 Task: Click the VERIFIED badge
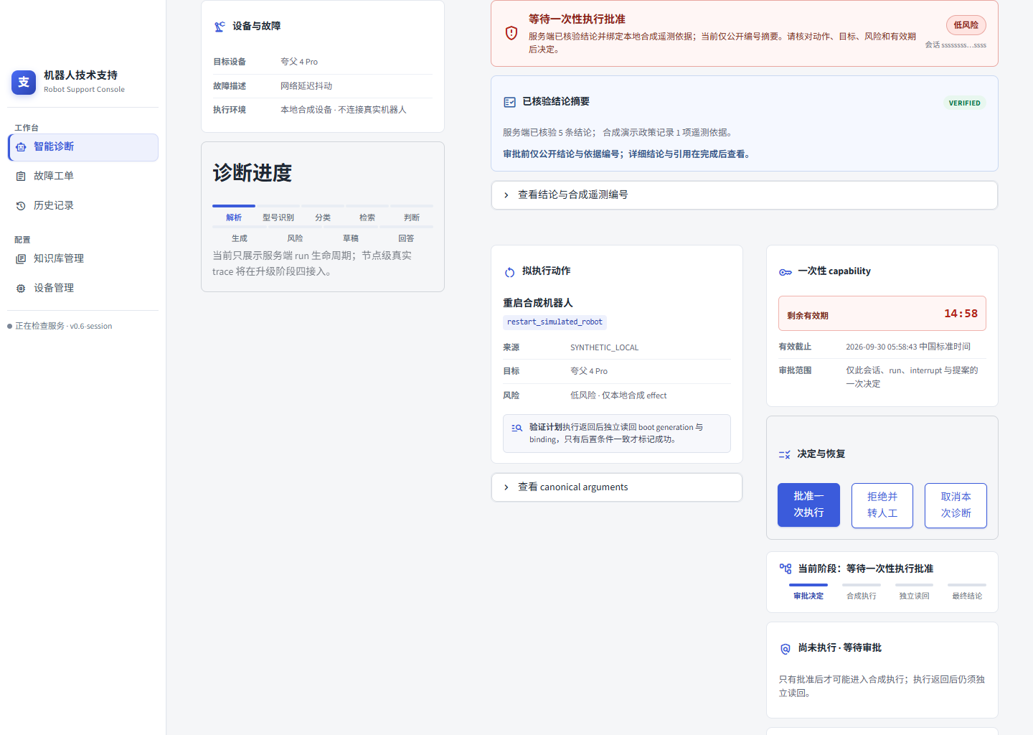[964, 103]
